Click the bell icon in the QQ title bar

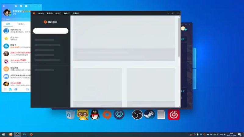[x=4, y=6]
